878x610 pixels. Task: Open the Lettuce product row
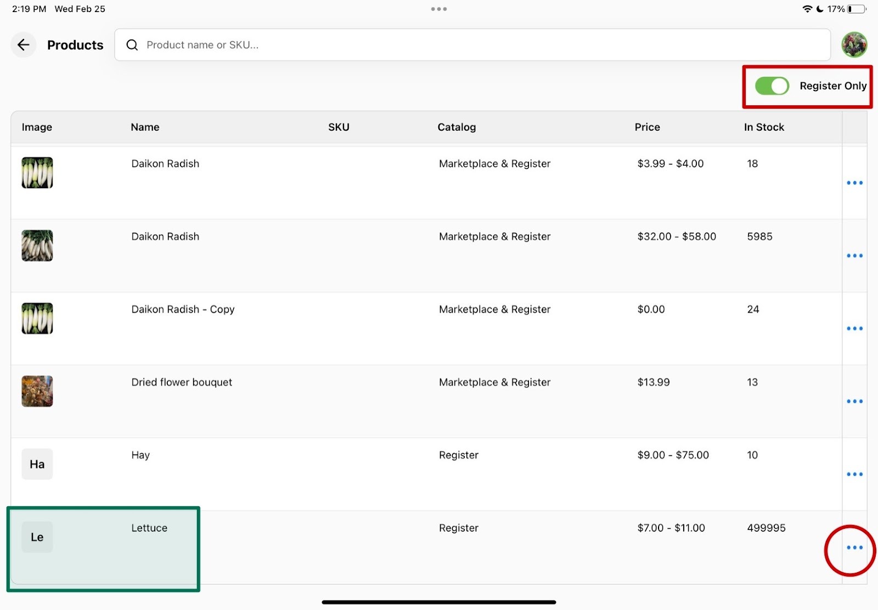pos(149,528)
